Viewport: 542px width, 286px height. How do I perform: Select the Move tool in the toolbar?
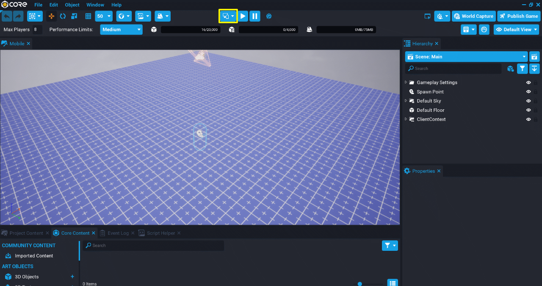52,16
